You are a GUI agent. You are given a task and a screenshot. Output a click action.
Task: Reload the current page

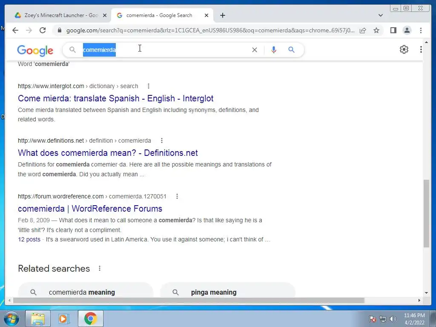pyautogui.click(x=43, y=30)
